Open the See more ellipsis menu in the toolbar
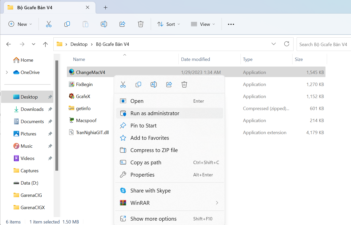This screenshot has height=225, width=351. coord(231,24)
